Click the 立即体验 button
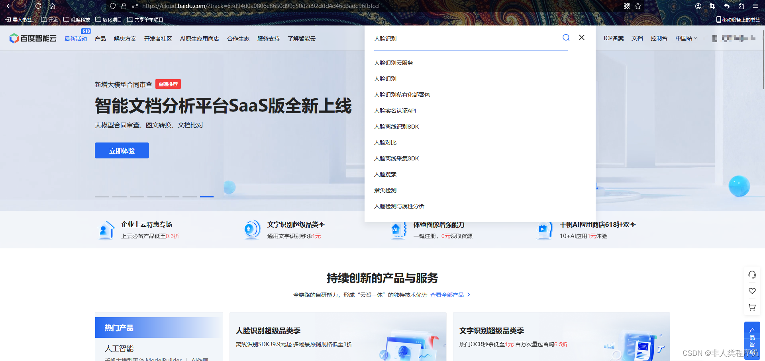 122,150
